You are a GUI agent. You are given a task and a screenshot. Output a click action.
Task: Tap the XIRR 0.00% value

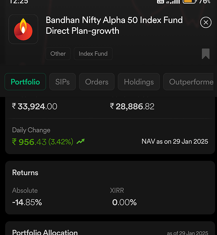point(124,202)
